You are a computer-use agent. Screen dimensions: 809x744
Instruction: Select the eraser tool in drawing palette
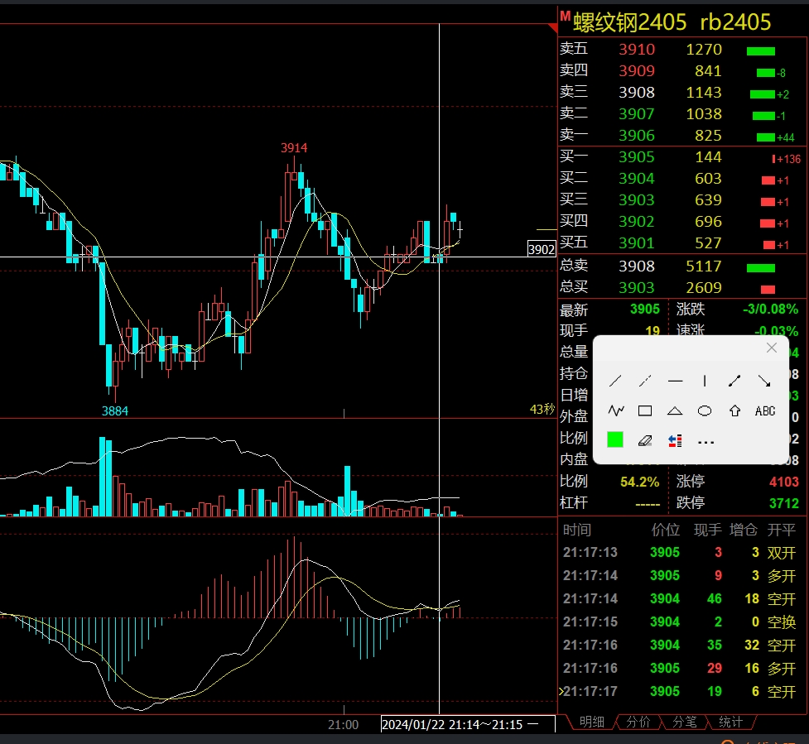tap(645, 440)
